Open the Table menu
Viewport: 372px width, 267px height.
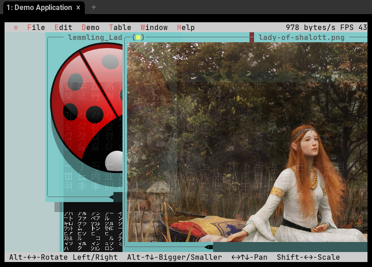point(120,28)
